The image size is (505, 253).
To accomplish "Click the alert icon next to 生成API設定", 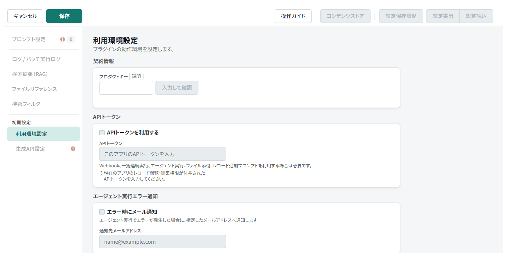I will (73, 149).
